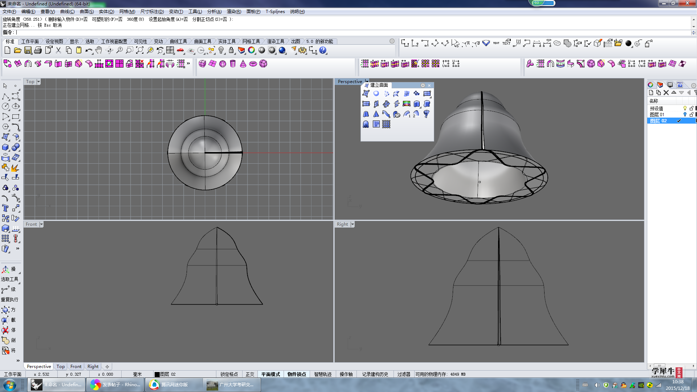Click the 毫米 units field in status bar
Viewport: 697px width, 392px height.
tap(137, 374)
